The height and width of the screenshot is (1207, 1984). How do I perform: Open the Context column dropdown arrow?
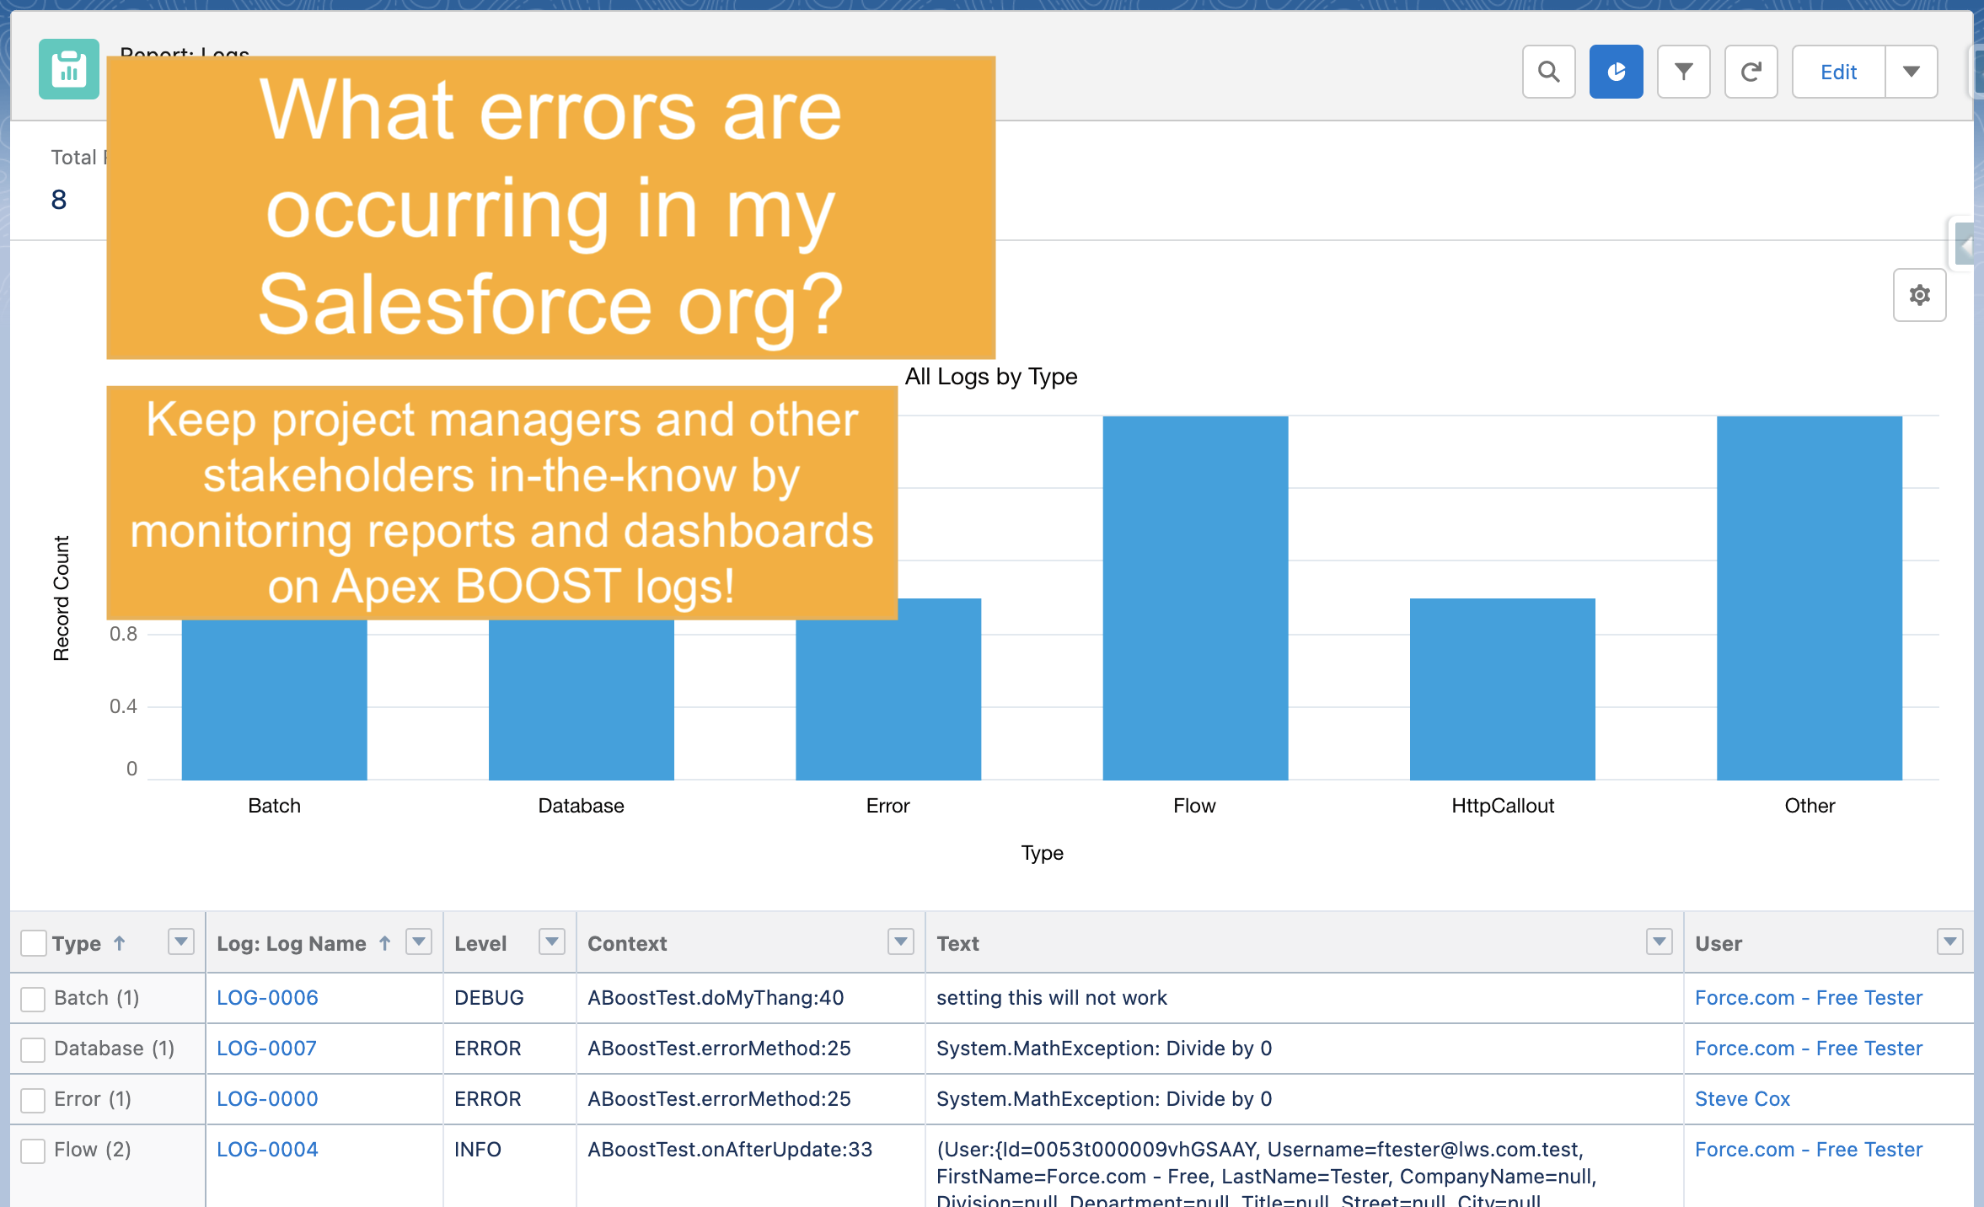[900, 942]
